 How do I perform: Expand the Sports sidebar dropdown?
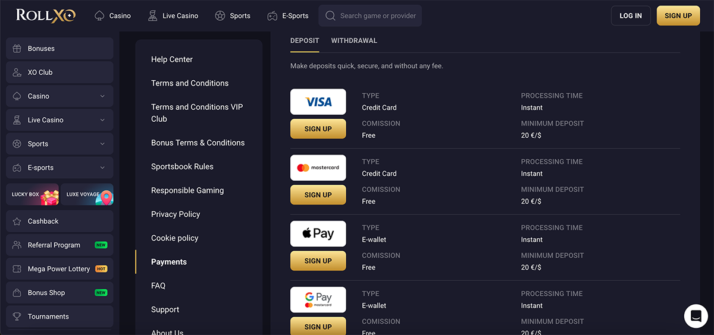[x=102, y=144]
